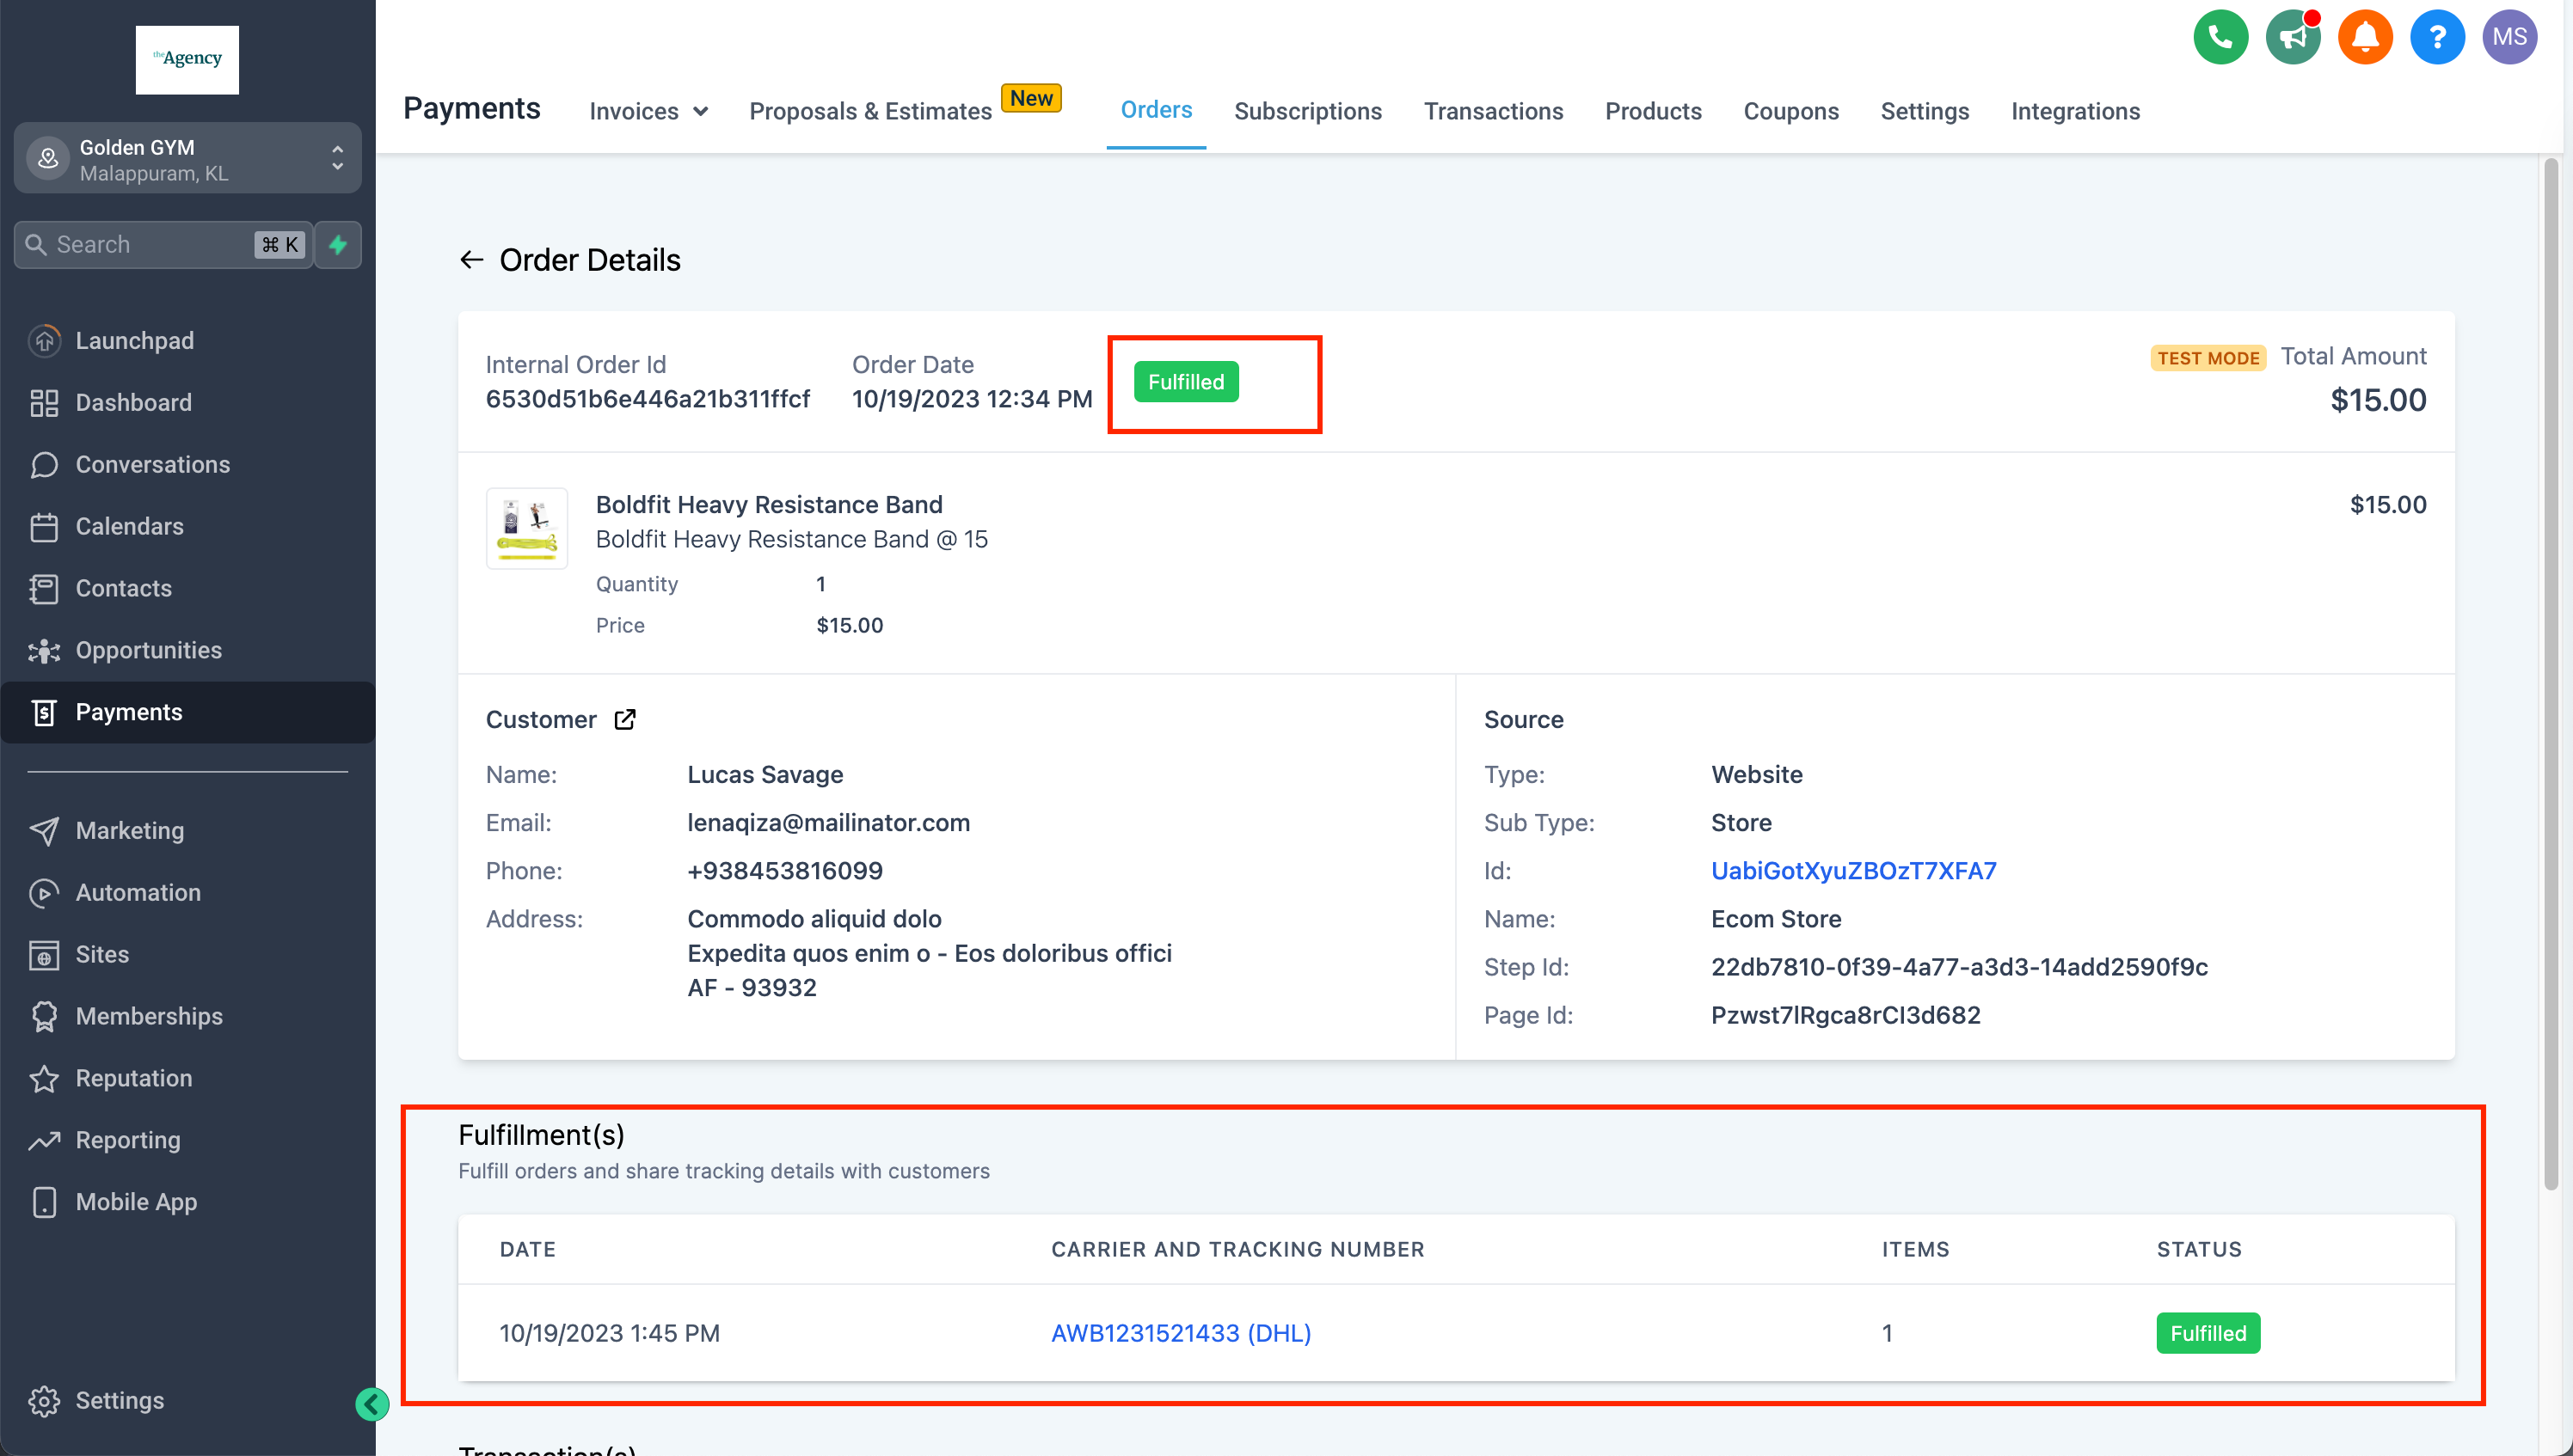Open Contacts in the sidebar
Viewport: 2573px width, 1456px height.
188,589
